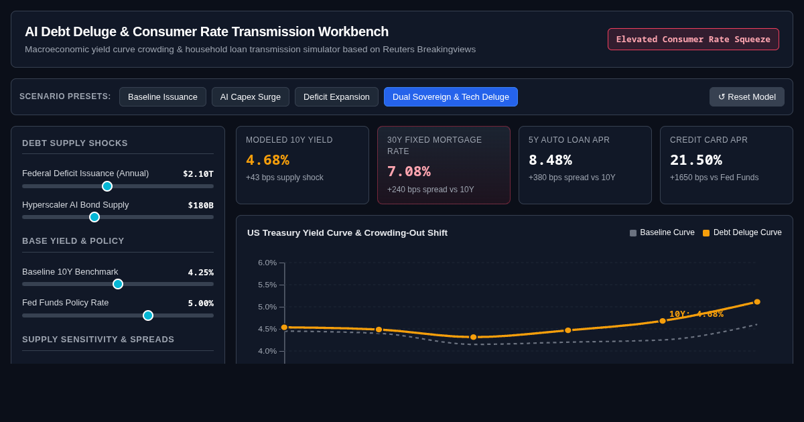Click the Debt Deluge Curve legend swatch
The width and height of the screenshot is (804, 422).
(x=706, y=233)
